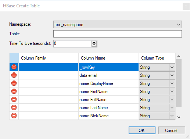Click the Column Name header
This screenshot has height=139, width=190.
pyautogui.click(x=108, y=58)
